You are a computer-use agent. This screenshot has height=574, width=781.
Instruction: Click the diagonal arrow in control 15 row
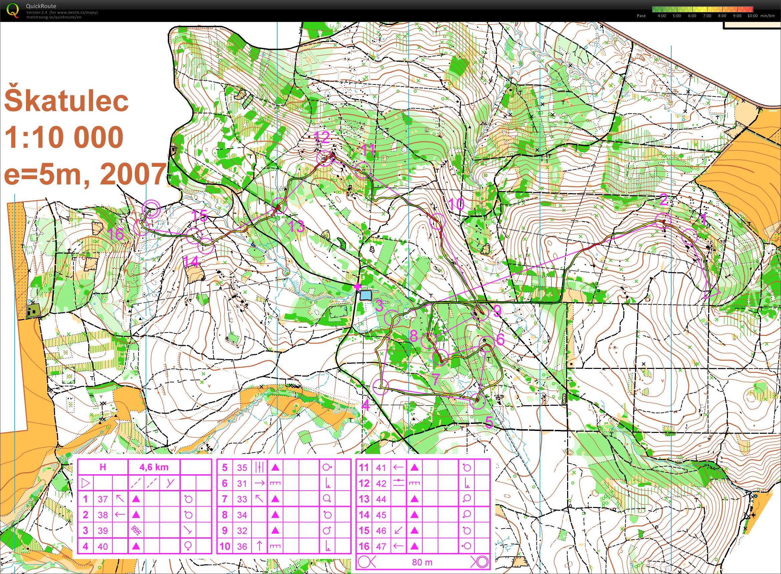pos(398,531)
